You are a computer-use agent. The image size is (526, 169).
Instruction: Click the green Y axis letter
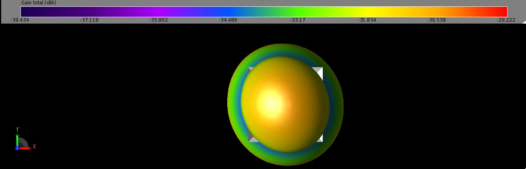[17, 129]
